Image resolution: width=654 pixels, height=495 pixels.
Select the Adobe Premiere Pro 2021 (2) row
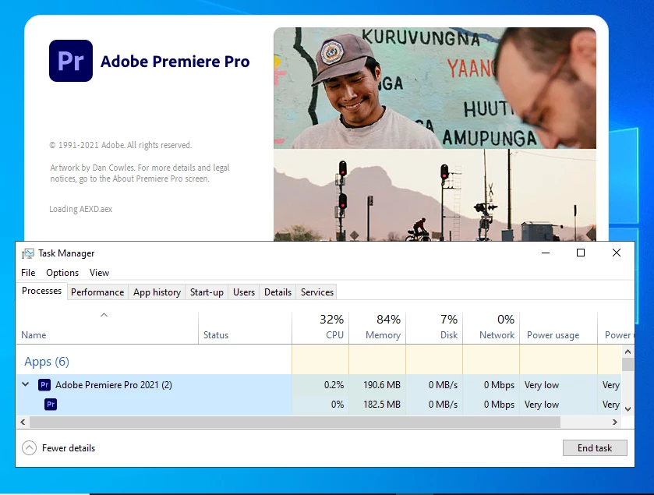tap(319, 384)
